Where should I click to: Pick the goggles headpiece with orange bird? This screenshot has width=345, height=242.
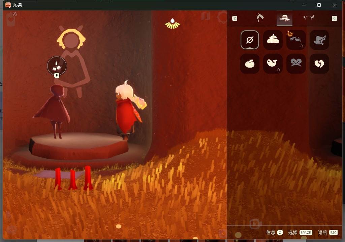click(296, 40)
